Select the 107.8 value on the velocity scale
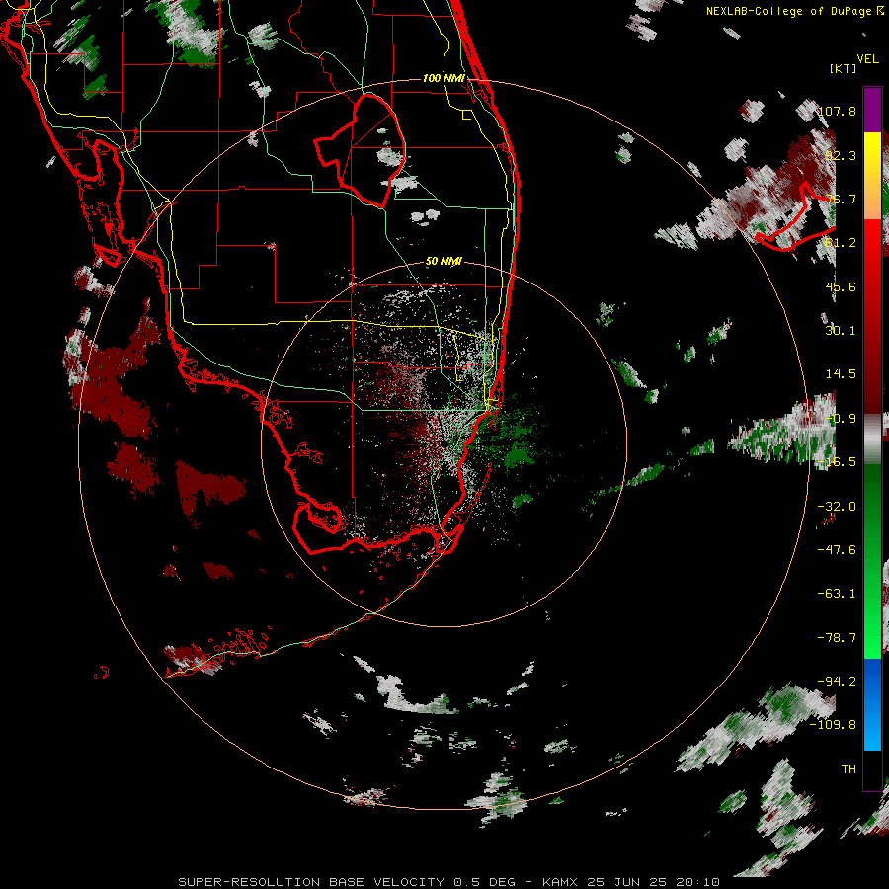 coord(838,111)
